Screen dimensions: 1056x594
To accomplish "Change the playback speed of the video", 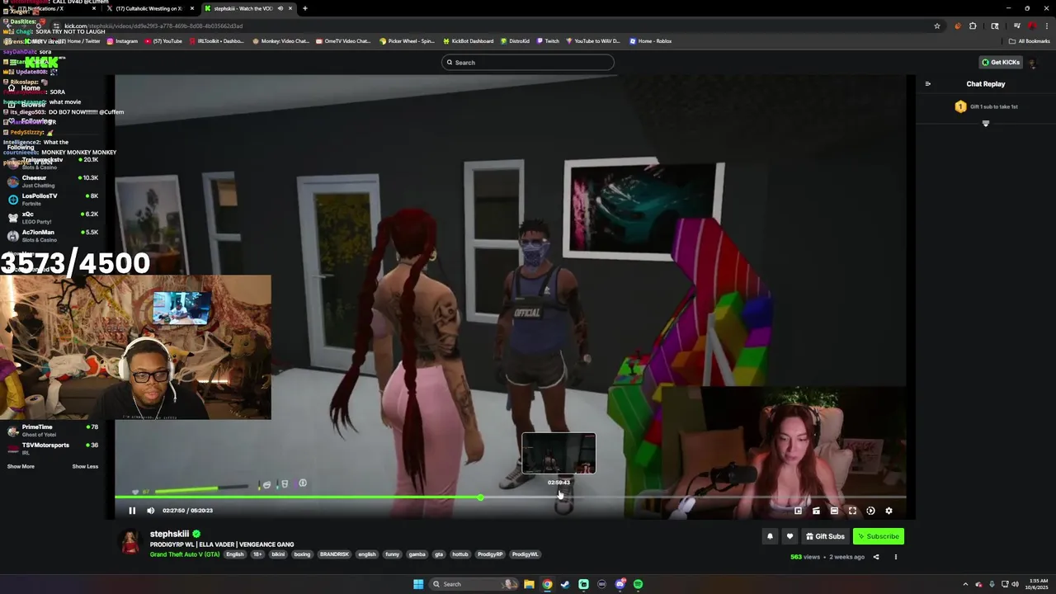I will coord(870,511).
